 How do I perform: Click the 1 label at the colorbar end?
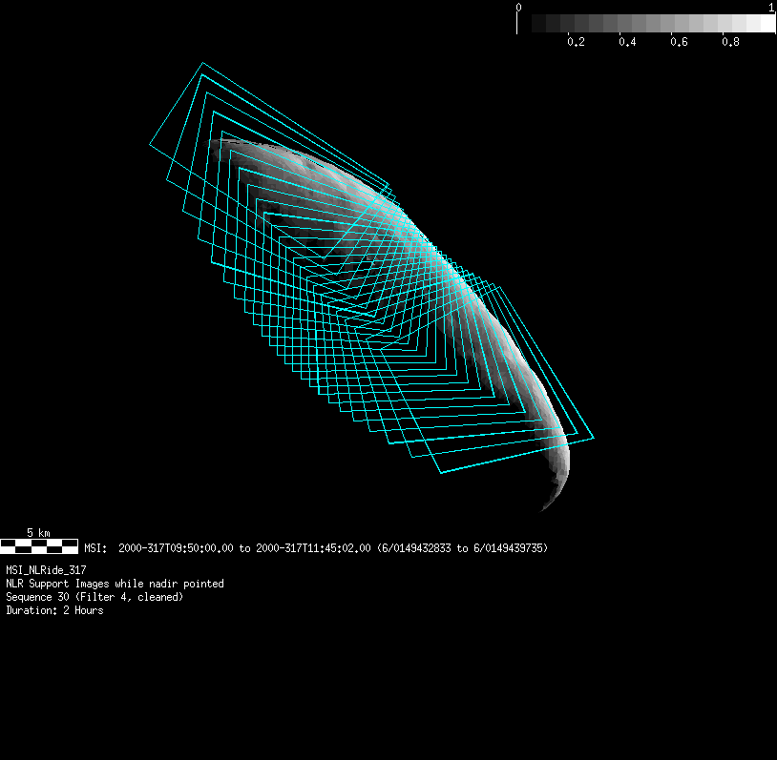(771, 7)
